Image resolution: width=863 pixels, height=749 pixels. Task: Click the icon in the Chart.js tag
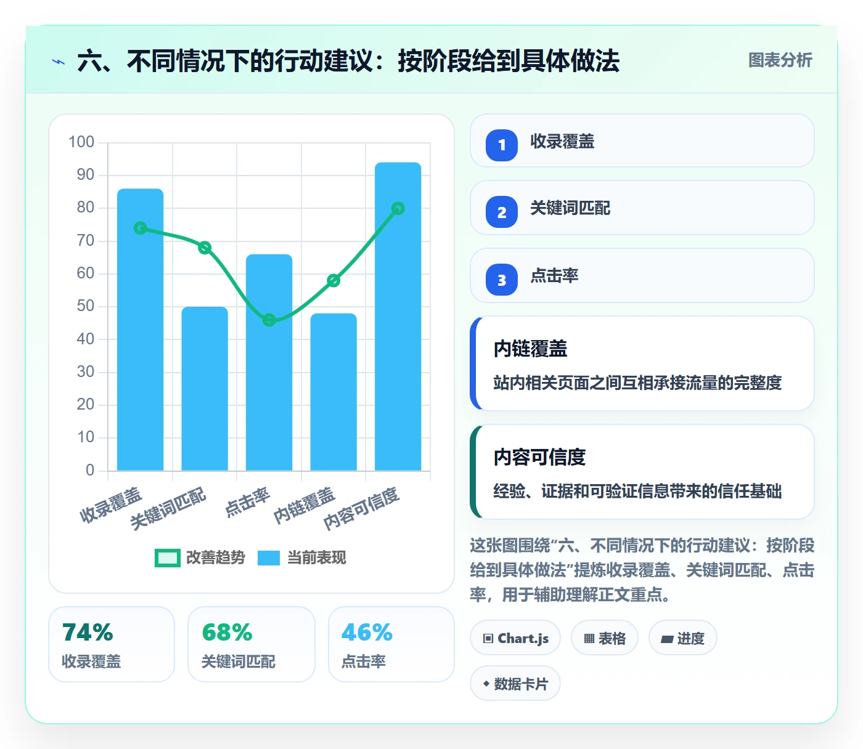point(488,639)
